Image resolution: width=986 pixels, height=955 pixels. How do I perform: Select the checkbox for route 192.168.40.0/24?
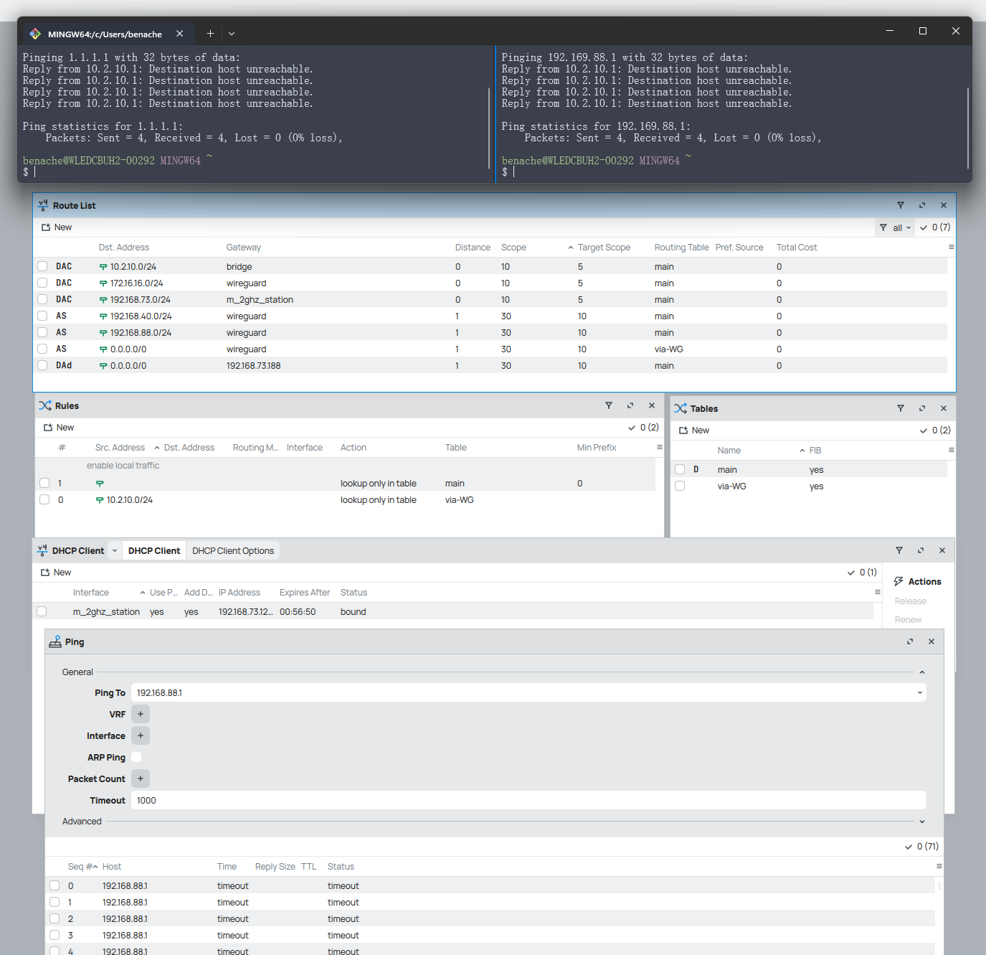pyautogui.click(x=42, y=316)
